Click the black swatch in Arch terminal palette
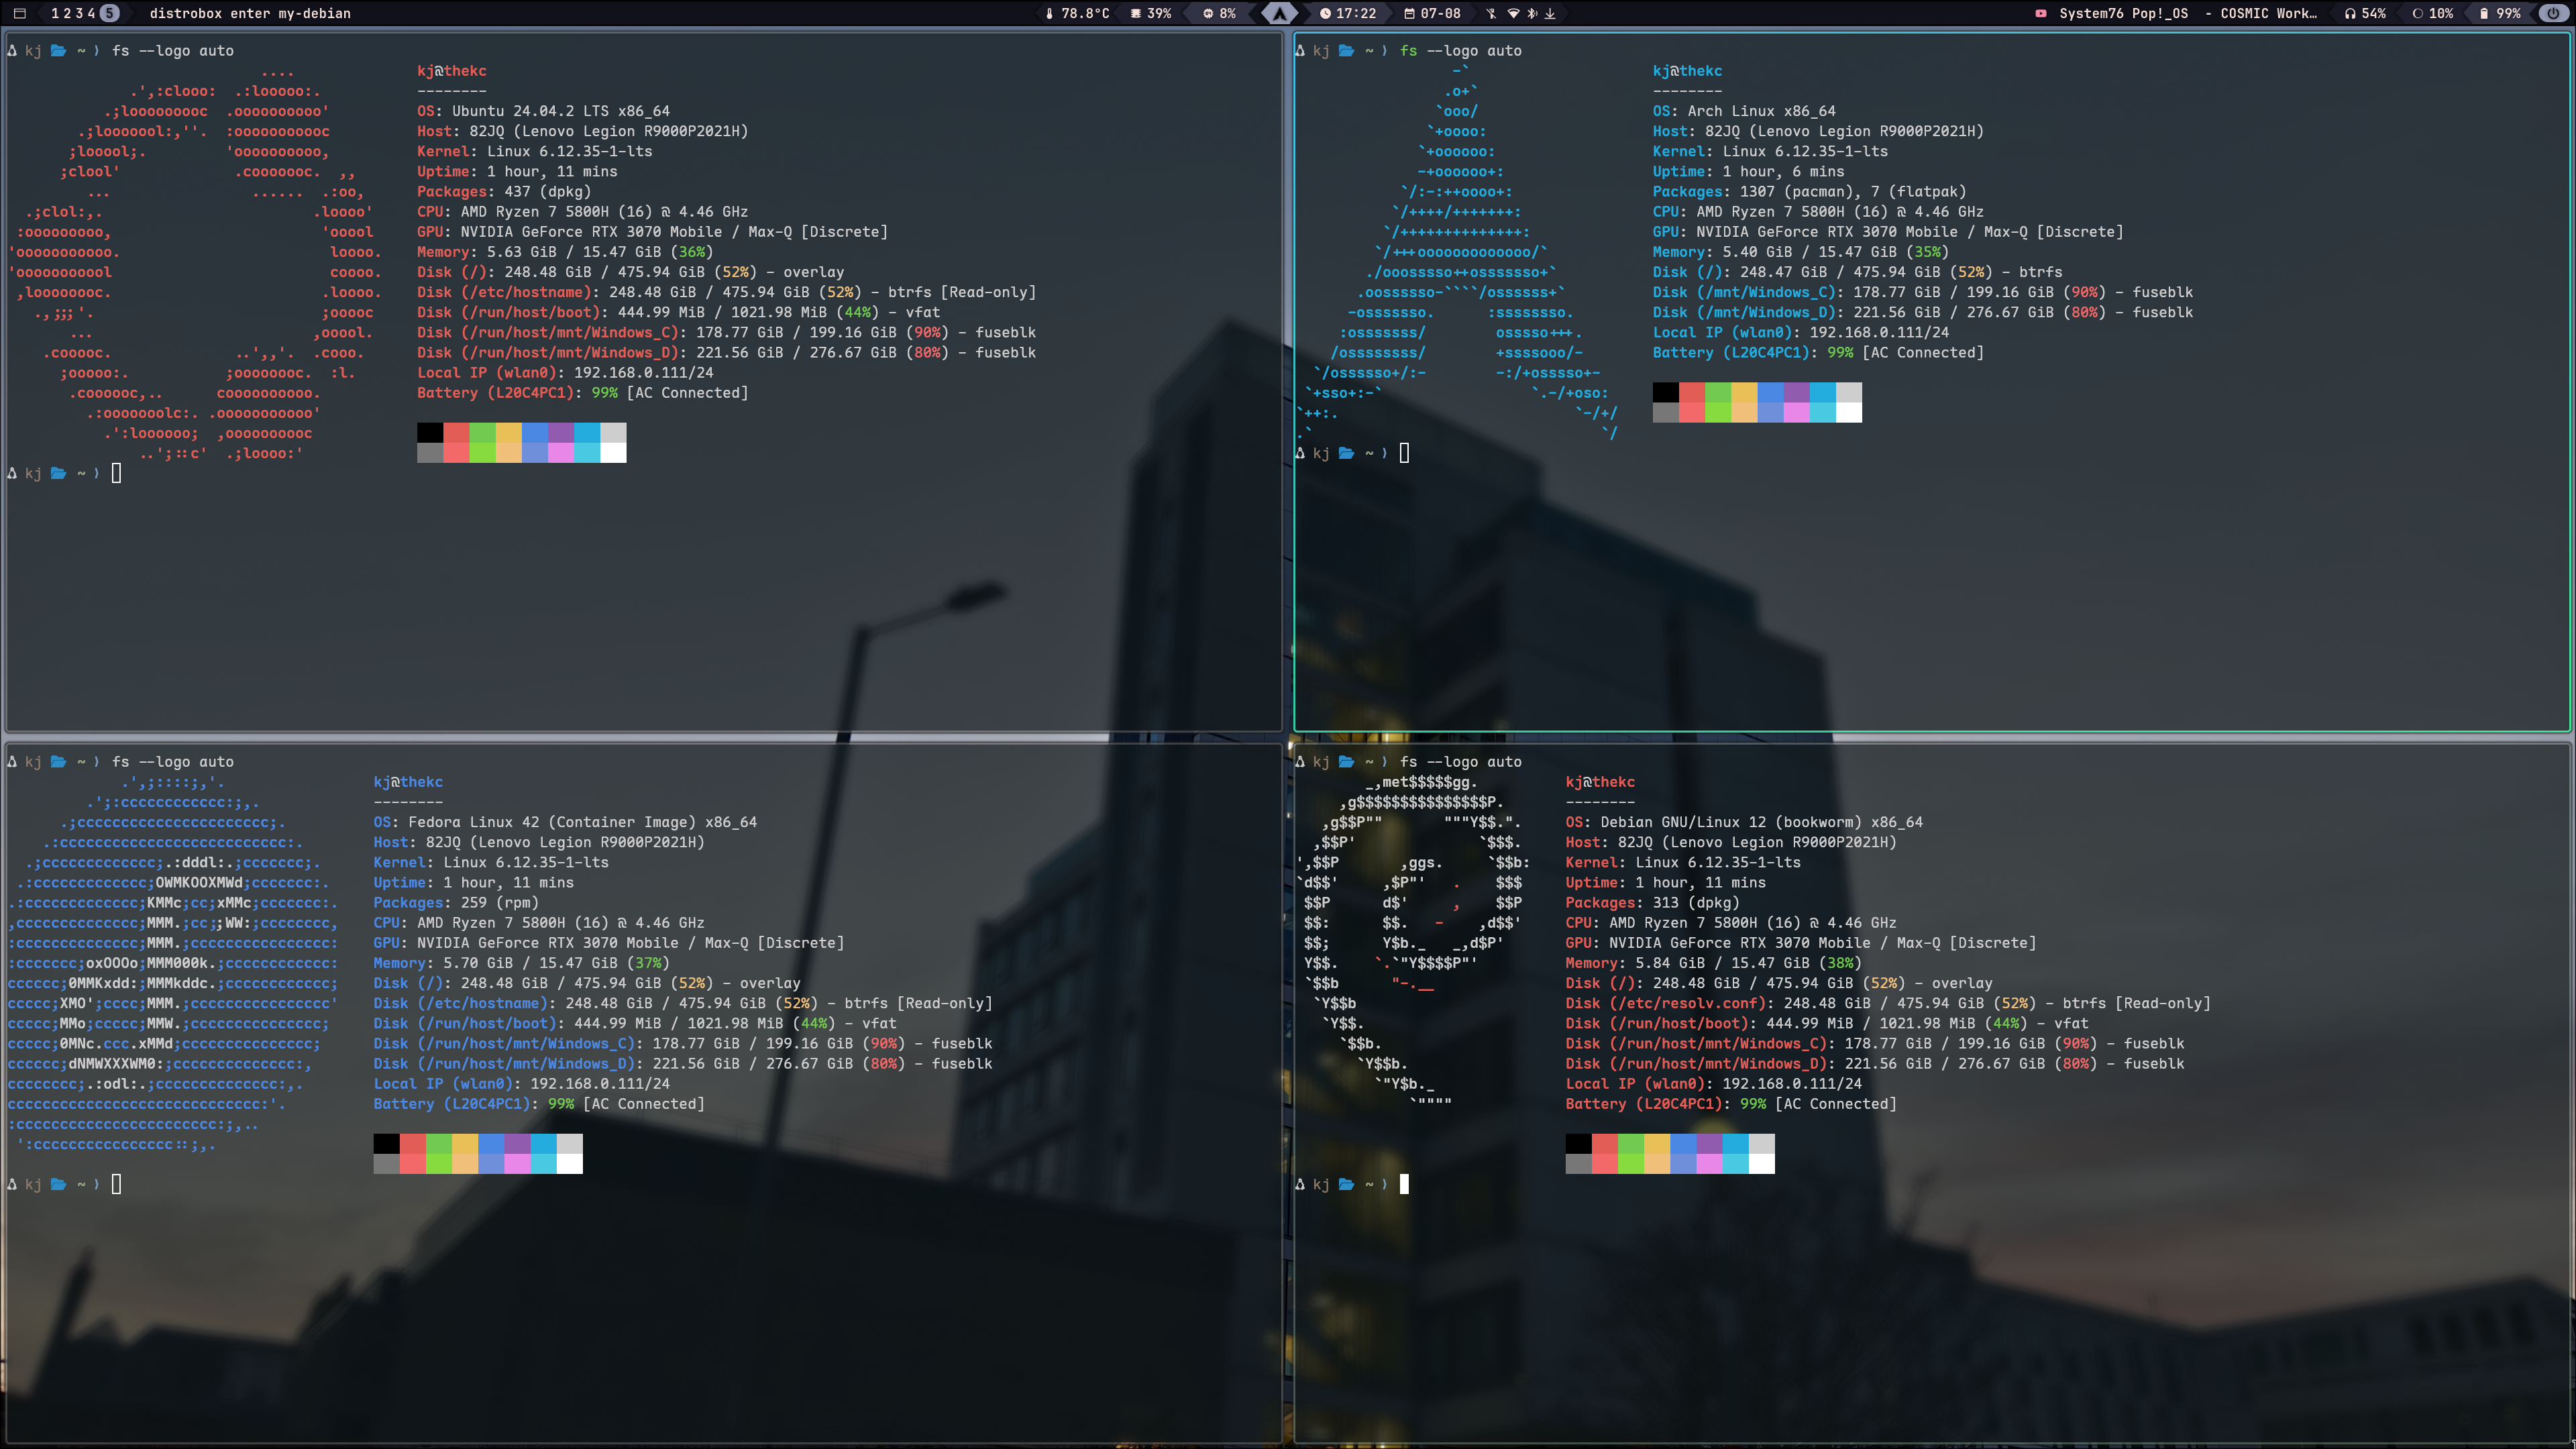The image size is (2576, 1449). tap(1666, 392)
